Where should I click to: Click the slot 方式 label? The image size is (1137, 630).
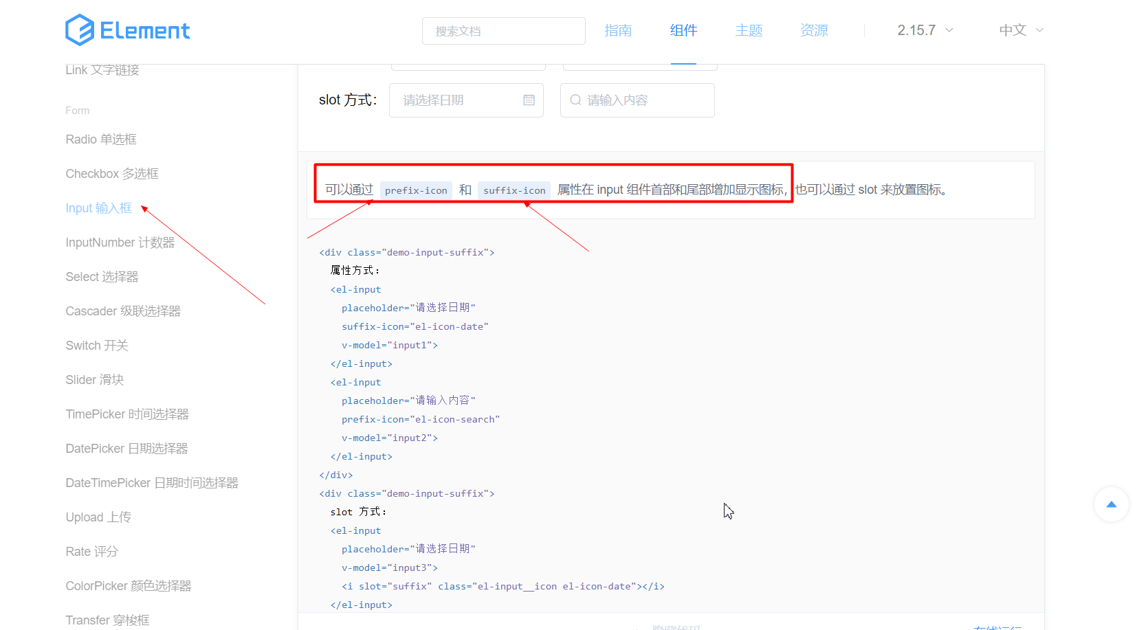click(x=348, y=100)
